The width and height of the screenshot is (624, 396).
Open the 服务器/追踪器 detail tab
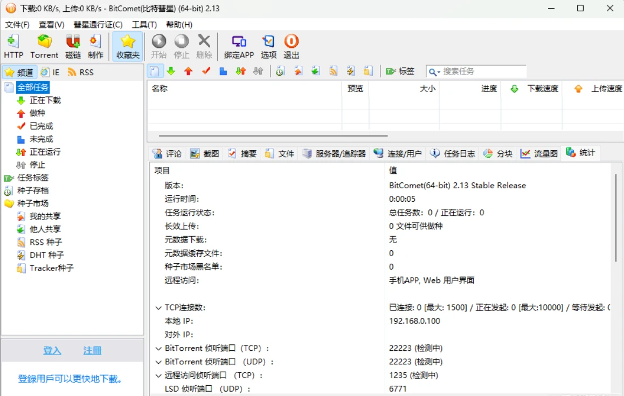click(x=334, y=154)
